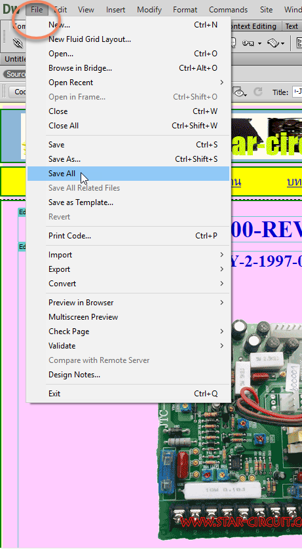Image resolution: width=302 pixels, height=549 pixels.
Task: Choose Save as Template...
Action: click(x=128, y=202)
